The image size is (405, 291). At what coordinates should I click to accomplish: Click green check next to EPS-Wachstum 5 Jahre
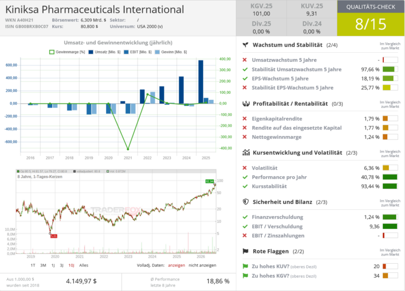click(x=245, y=78)
